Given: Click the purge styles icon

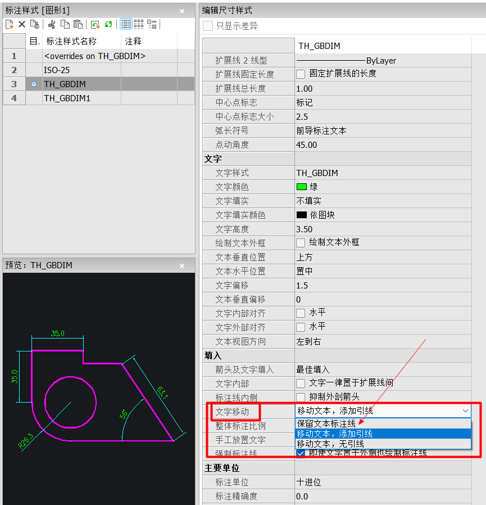Looking at the screenshot, I should tap(35, 24).
